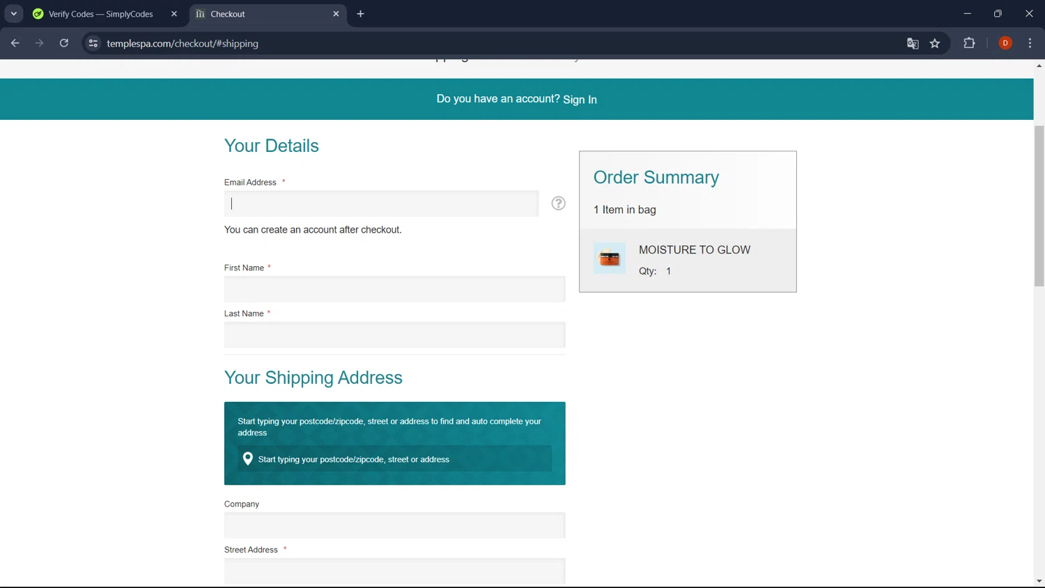
Task: Minimize the browser window
Action: coord(967,14)
